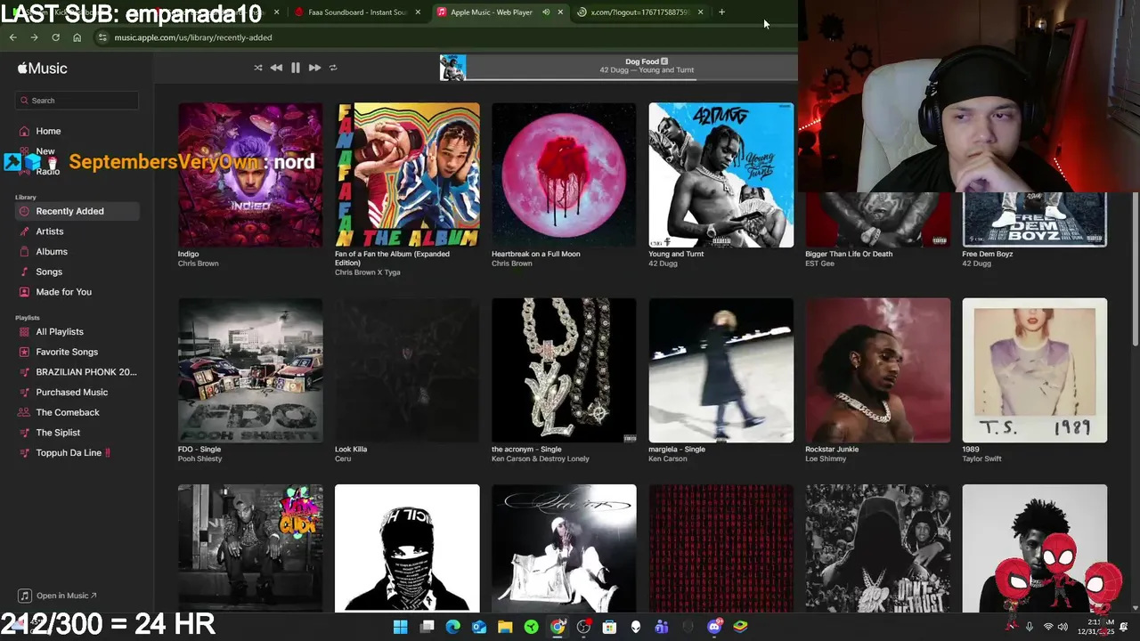Open the Songs library view

(x=77, y=272)
